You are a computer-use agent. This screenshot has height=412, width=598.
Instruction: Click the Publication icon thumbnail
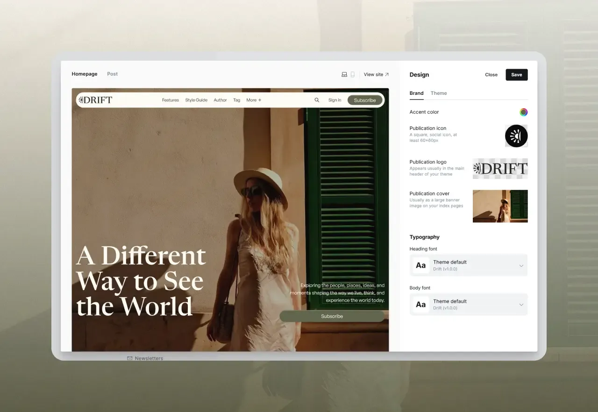pyautogui.click(x=516, y=136)
